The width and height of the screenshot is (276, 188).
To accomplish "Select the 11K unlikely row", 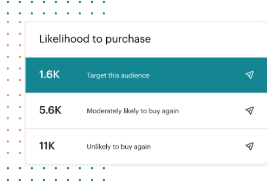I will 146,146.
